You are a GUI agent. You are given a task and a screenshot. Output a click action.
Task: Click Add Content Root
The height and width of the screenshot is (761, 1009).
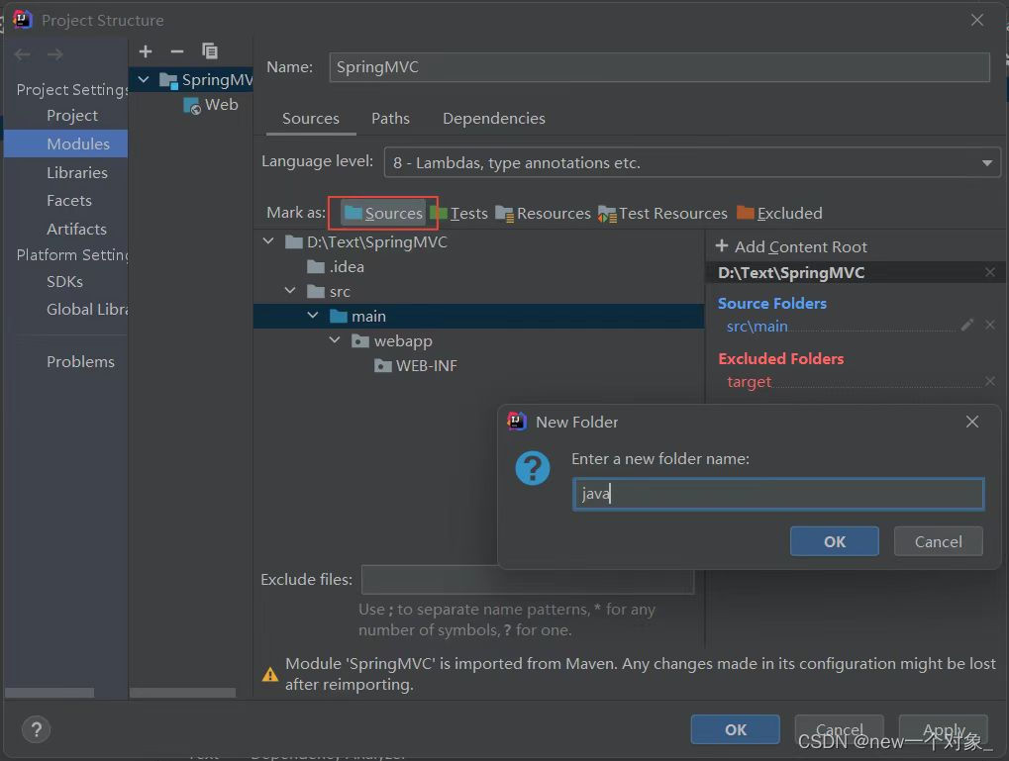(791, 246)
